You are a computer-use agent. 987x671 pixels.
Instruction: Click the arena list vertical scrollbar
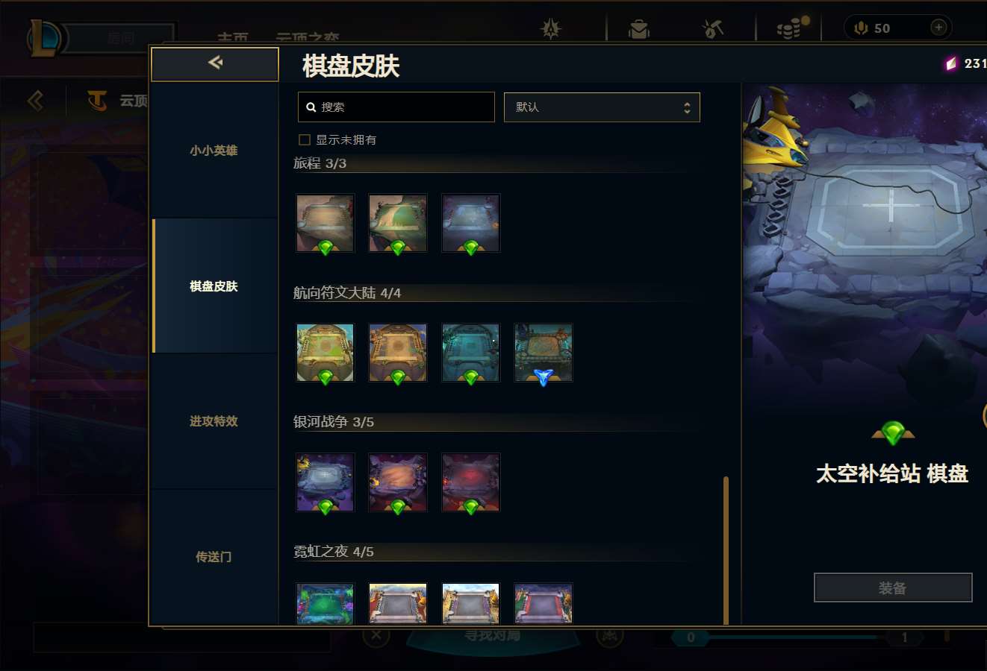point(726,550)
